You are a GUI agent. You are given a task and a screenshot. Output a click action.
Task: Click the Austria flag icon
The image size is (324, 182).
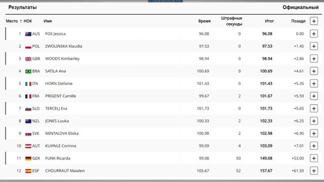[x=28, y=146]
